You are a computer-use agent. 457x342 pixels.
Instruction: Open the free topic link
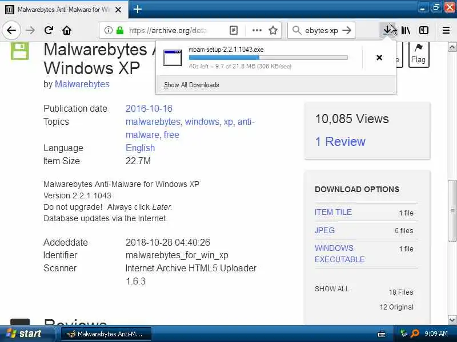[171, 135]
